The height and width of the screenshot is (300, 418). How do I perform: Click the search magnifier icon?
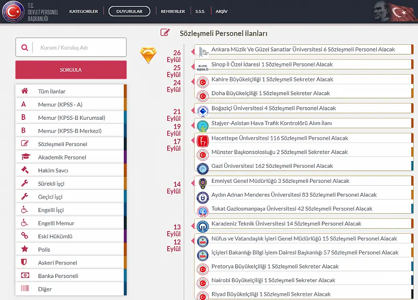click(25, 48)
